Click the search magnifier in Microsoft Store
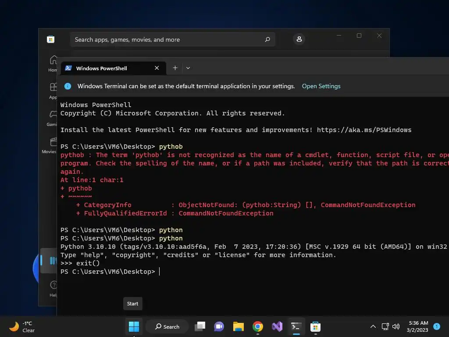The width and height of the screenshot is (449, 337). point(267,39)
